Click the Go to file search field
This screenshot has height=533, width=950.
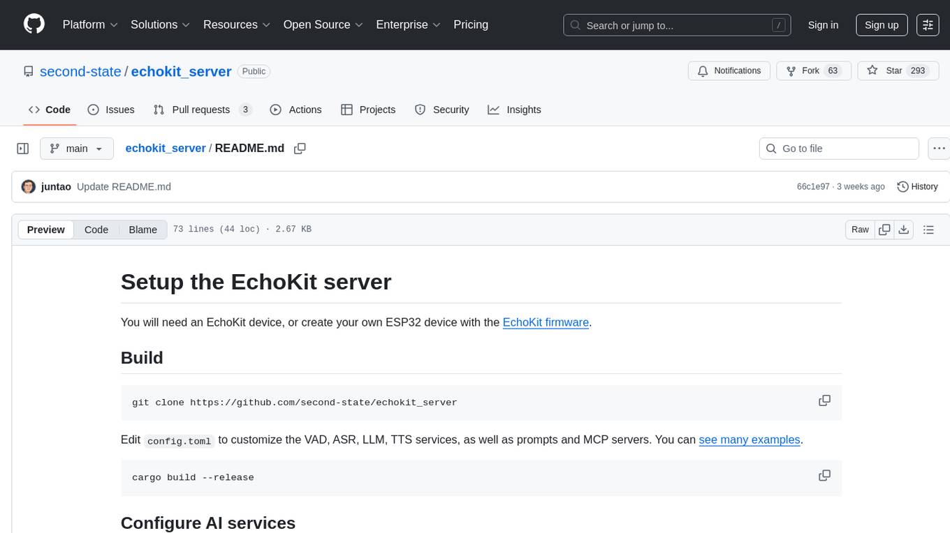pos(839,149)
